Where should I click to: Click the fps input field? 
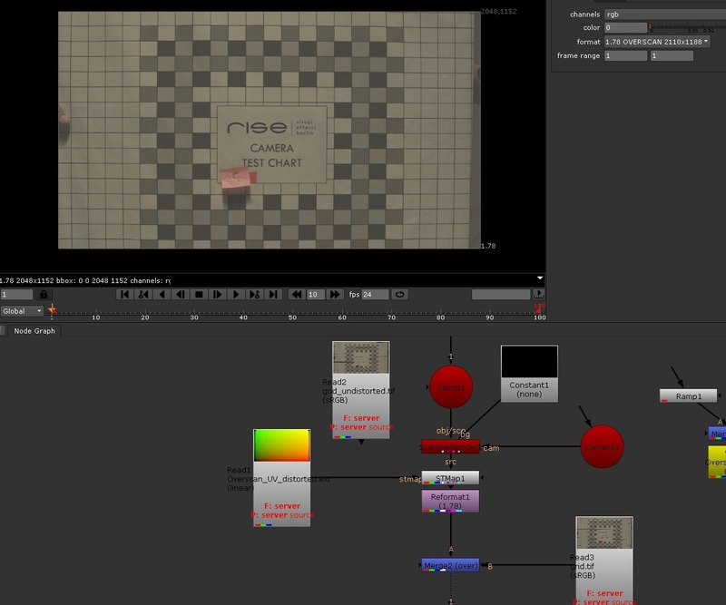pyautogui.click(x=375, y=295)
